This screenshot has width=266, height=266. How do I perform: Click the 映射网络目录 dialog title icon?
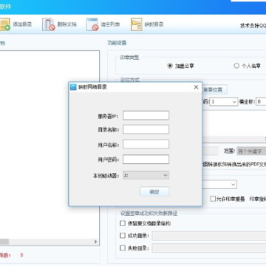click(x=73, y=87)
